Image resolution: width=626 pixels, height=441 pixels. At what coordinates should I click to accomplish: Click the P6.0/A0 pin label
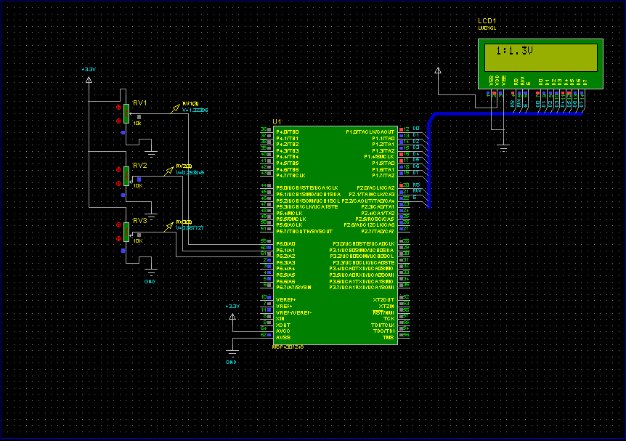tap(285, 243)
